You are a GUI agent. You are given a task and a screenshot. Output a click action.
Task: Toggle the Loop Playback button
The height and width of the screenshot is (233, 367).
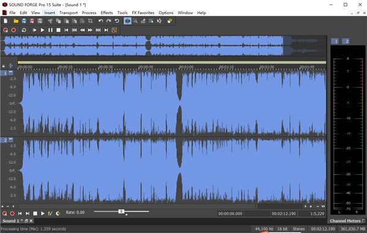(24, 30)
